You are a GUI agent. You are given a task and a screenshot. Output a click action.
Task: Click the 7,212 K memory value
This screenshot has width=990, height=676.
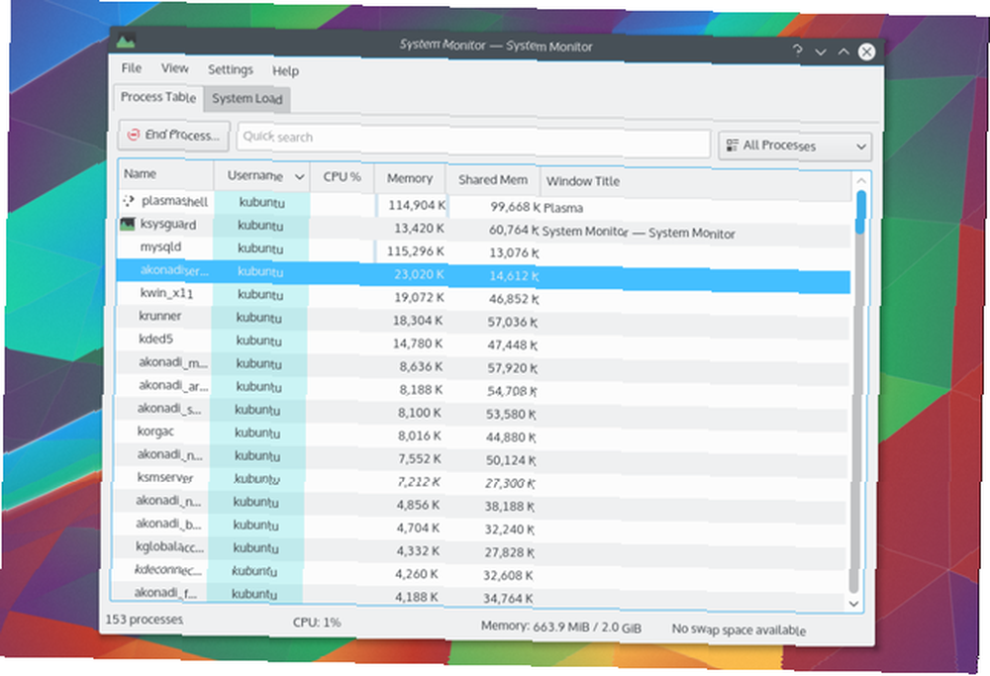click(419, 482)
